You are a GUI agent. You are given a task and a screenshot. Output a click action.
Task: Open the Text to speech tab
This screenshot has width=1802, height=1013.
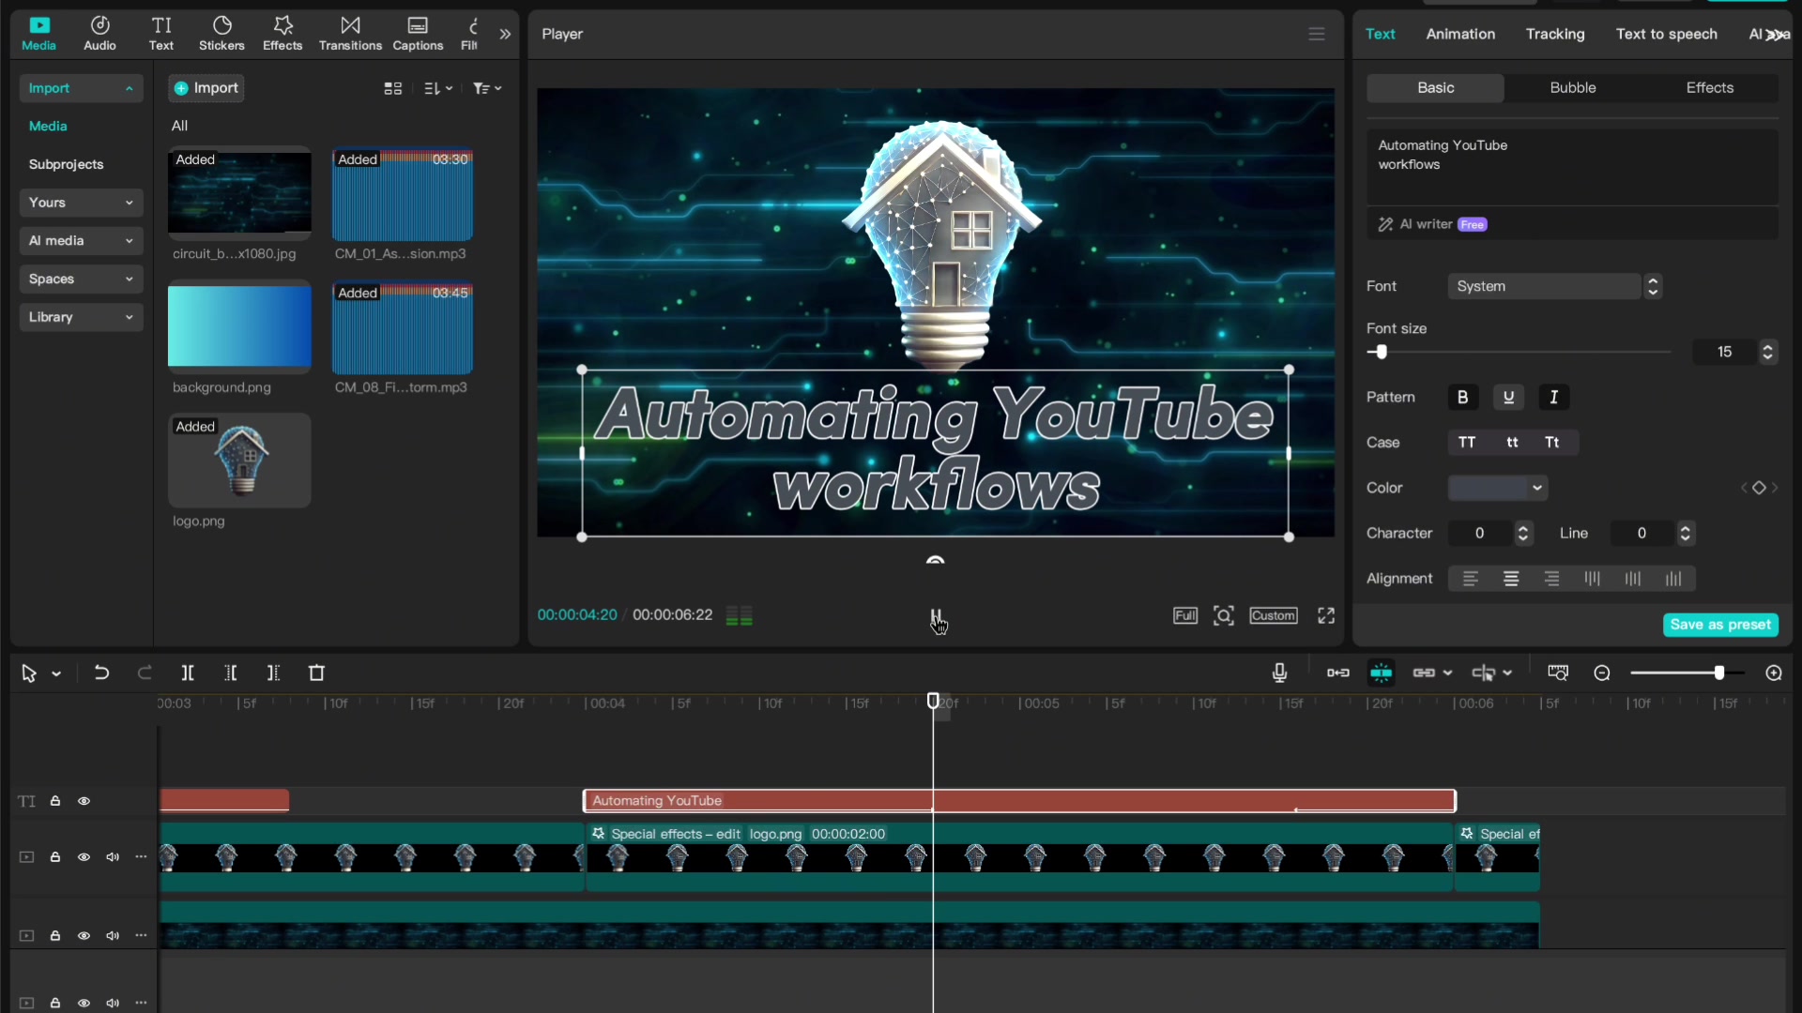coord(1666,34)
